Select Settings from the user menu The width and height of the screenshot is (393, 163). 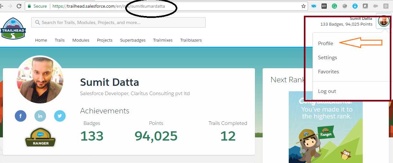pyautogui.click(x=327, y=58)
